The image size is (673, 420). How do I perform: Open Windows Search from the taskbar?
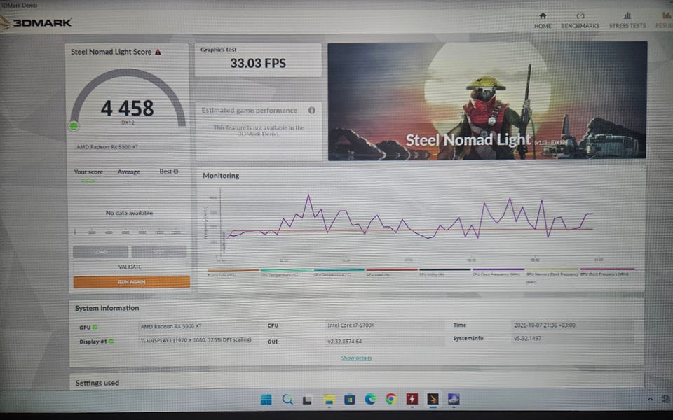point(287,400)
